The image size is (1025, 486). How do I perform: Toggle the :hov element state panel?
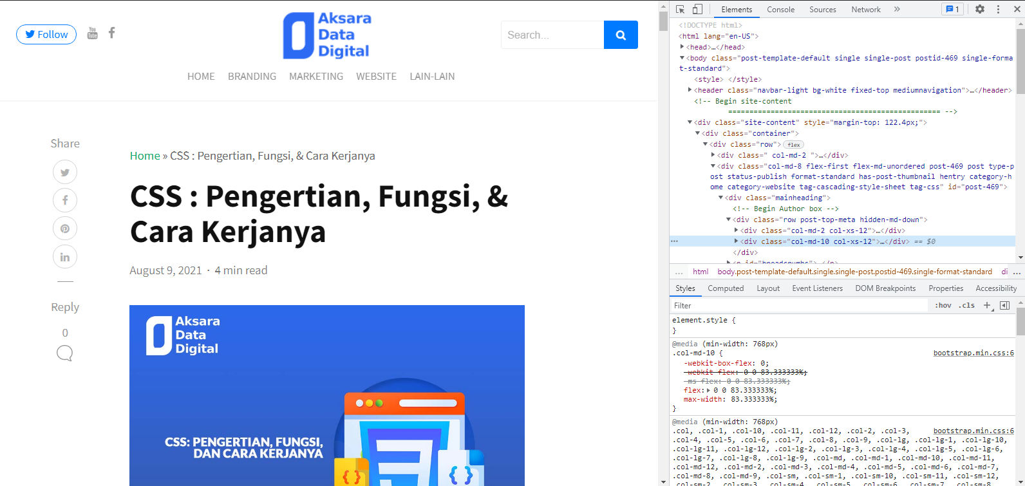[x=943, y=305]
